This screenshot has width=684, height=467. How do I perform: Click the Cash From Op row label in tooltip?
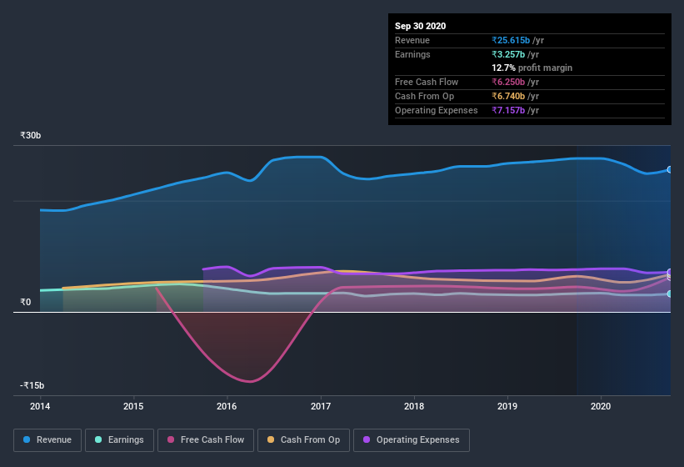(424, 96)
